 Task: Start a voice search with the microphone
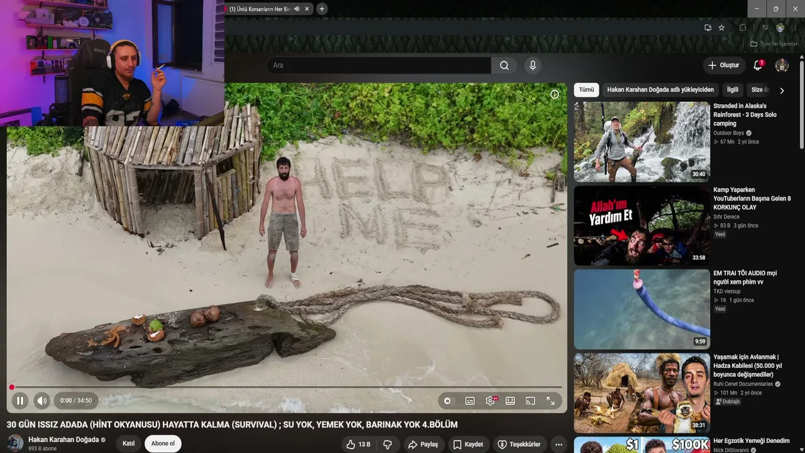click(533, 65)
